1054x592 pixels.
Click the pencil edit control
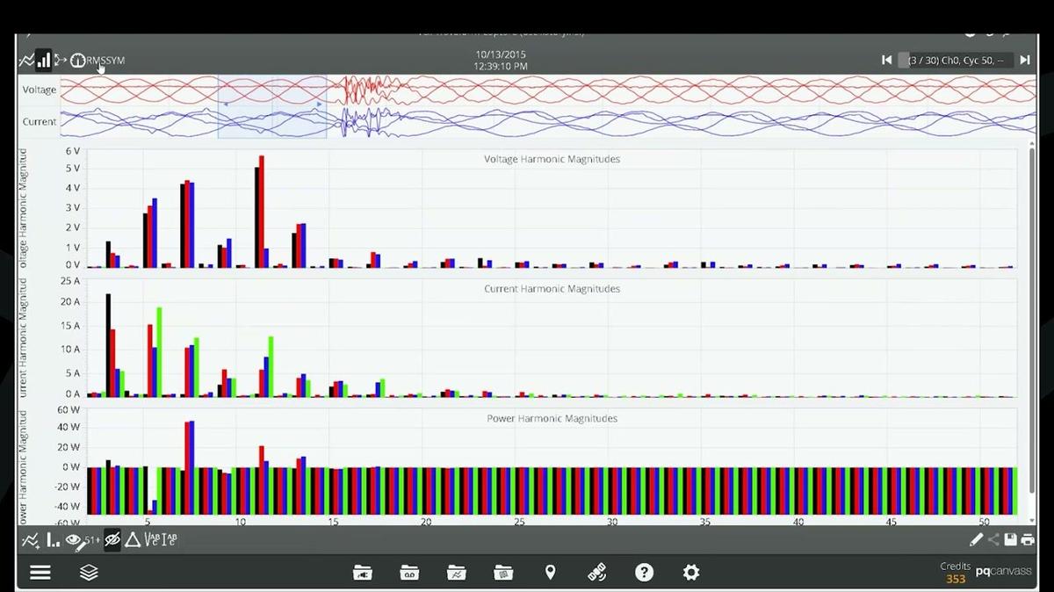[975, 539]
